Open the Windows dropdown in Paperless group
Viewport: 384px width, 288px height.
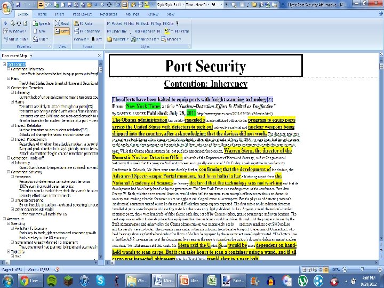click(x=15, y=31)
